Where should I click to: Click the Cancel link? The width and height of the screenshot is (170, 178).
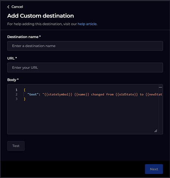click(17, 7)
